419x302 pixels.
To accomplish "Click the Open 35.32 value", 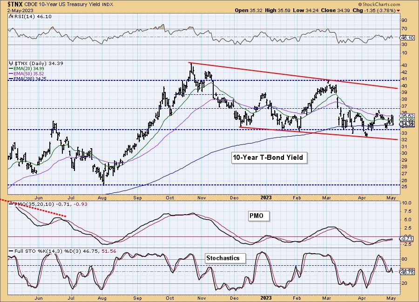I will point(249,10).
